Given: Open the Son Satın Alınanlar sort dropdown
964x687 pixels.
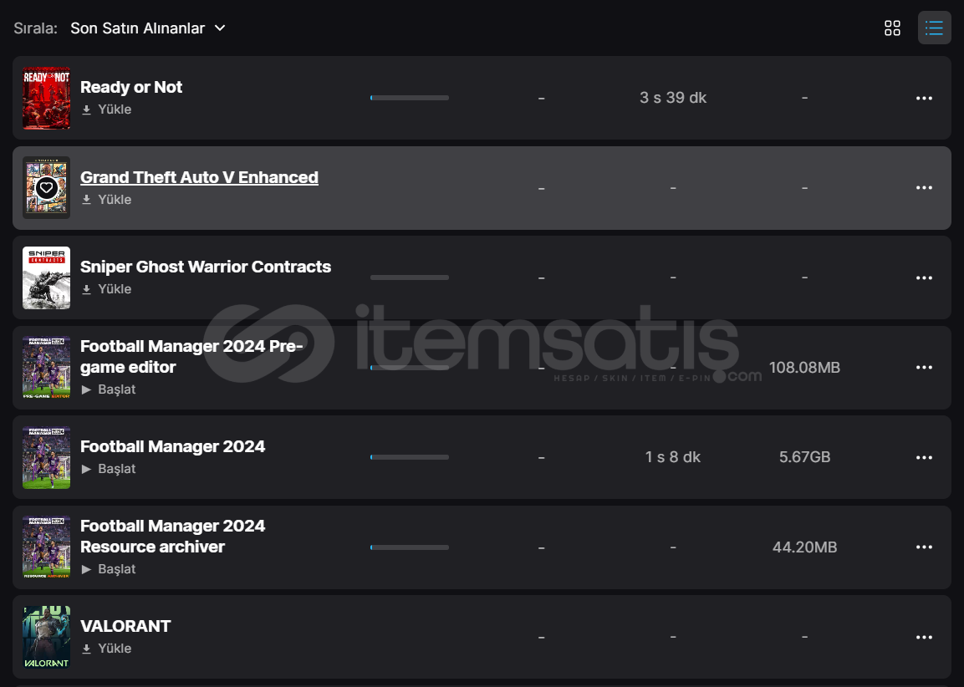Looking at the screenshot, I should (x=148, y=28).
